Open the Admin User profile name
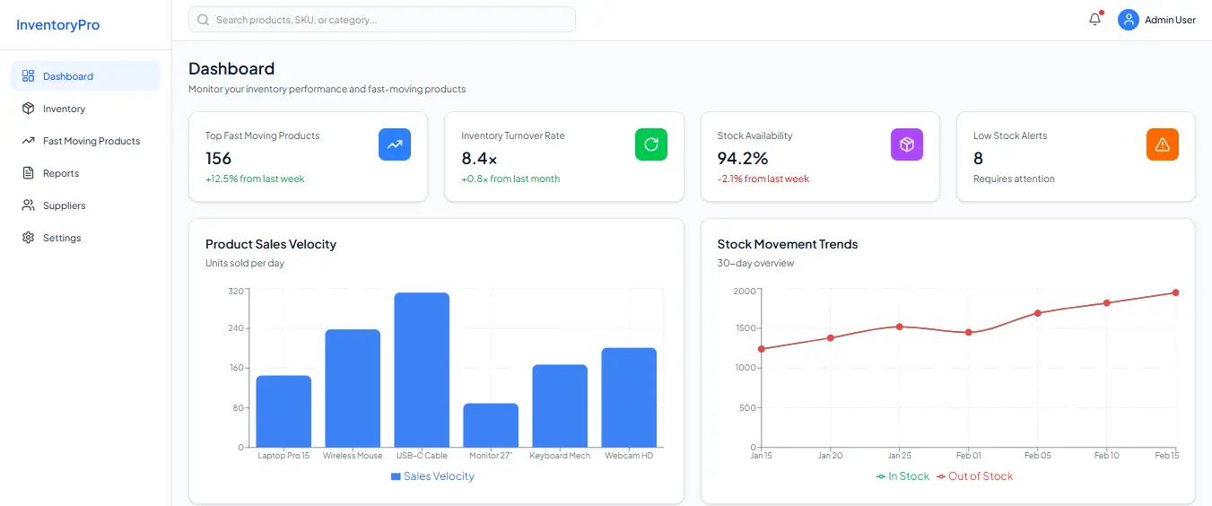This screenshot has height=506, width=1212. (x=1170, y=20)
